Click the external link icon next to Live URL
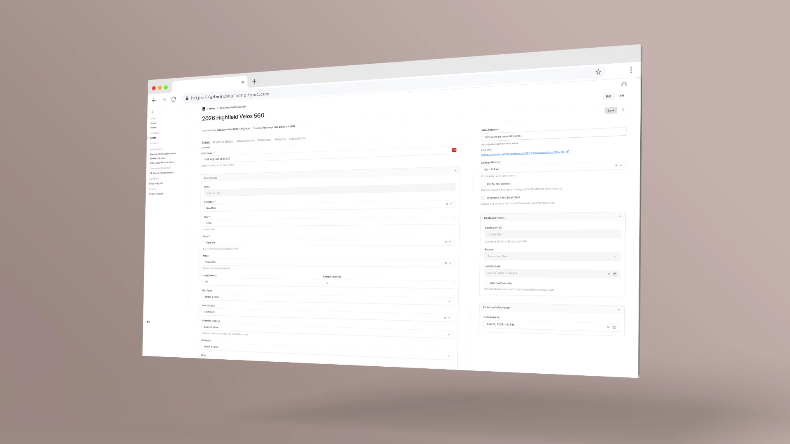790x444 pixels. pyautogui.click(x=567, y=152)
